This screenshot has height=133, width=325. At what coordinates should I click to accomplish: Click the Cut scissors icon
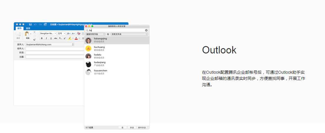(x=34, y=32)
